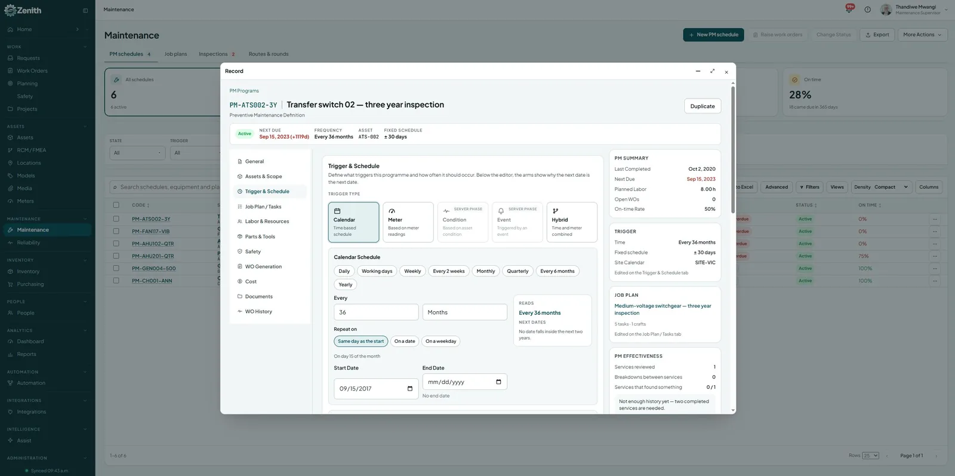The width and height of the screenshot is (955, 476).
Task: Choose 'On a date' repeat option
Action: coord(405,342)
